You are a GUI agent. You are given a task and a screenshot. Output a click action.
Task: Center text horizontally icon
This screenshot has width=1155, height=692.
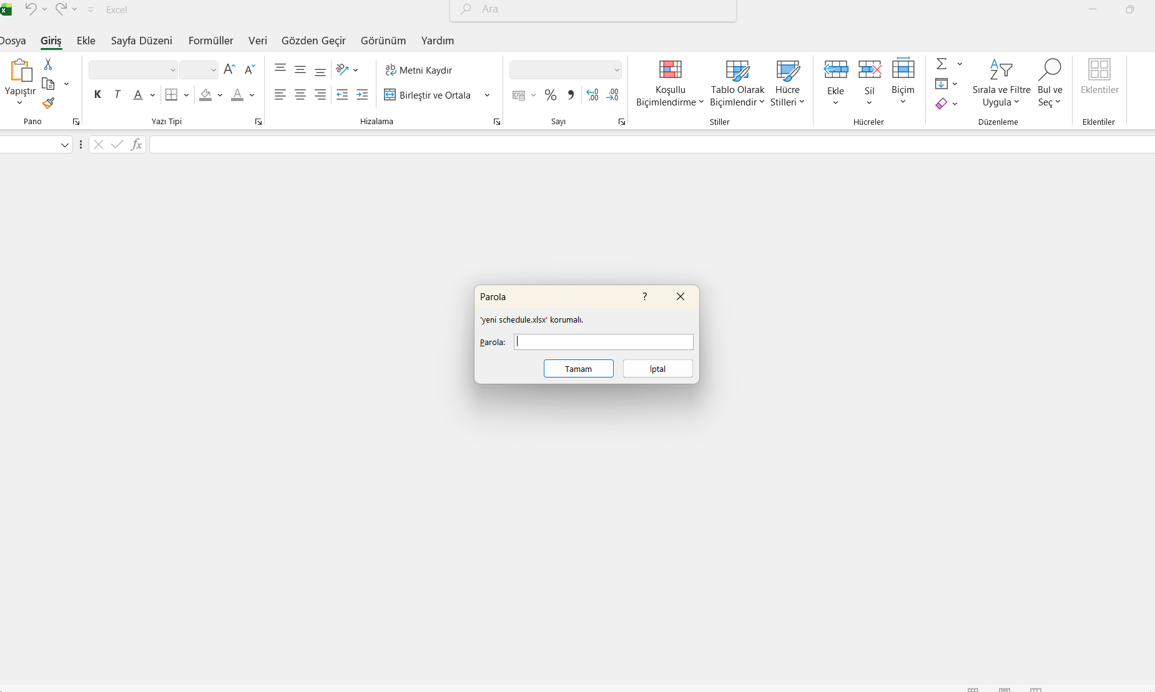(300, 95)
